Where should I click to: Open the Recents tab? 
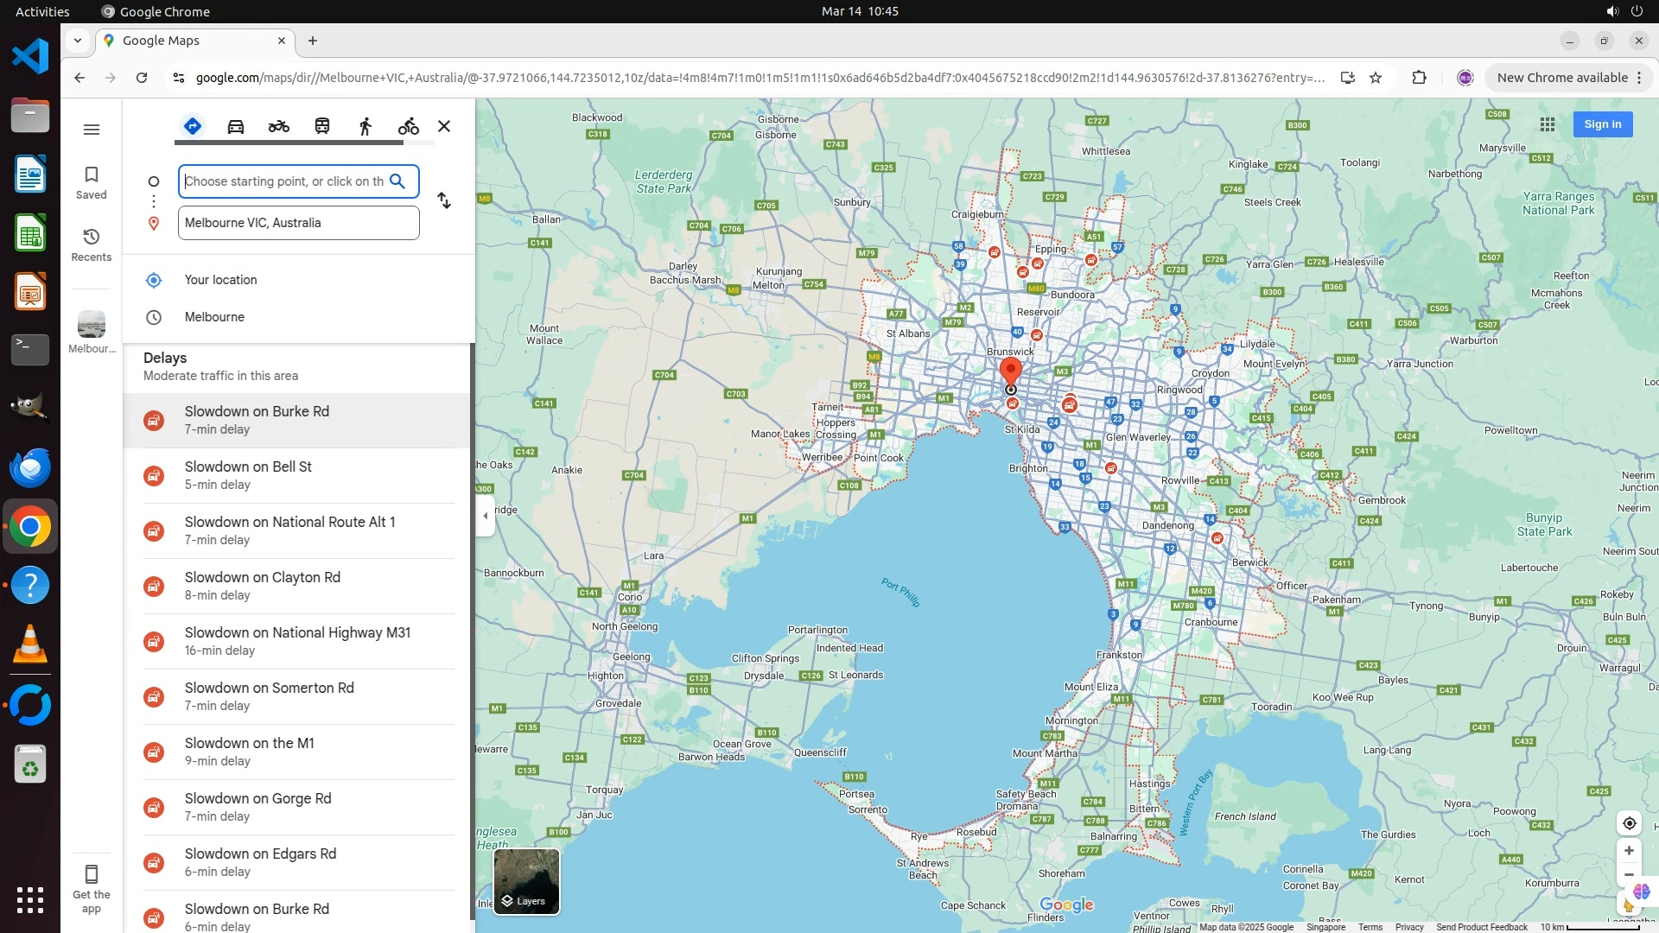click(x=92, y=244)
